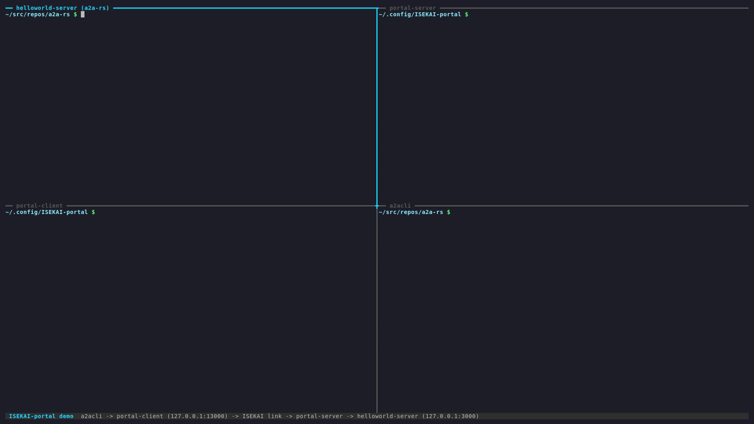Viewport: 754px width, 424px height.
Task: Click 'helloworld-server (127.0.0.1:3000)' in status bar
Action: pyautogui.click(x=418, y=416)
